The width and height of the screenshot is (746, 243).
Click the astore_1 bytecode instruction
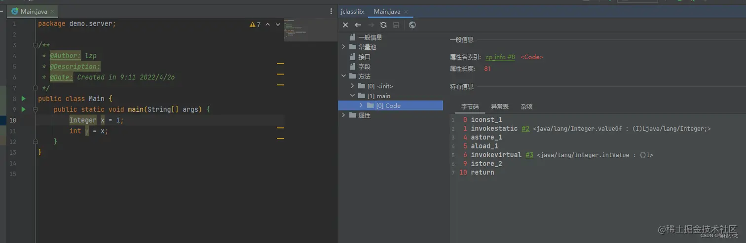(x=486, y=138)
